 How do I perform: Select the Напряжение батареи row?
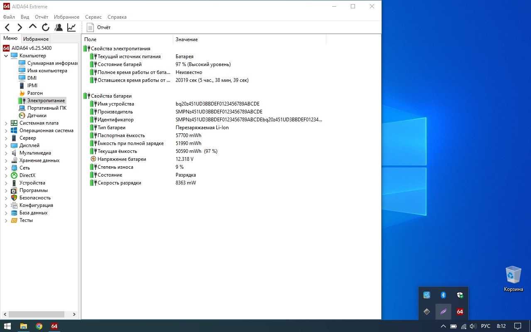coord(203,159)
